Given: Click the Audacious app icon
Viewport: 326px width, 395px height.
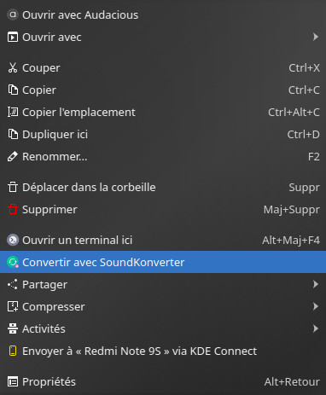Looking at the screenshot, I should pyautogui.click(x=13, y=15).
